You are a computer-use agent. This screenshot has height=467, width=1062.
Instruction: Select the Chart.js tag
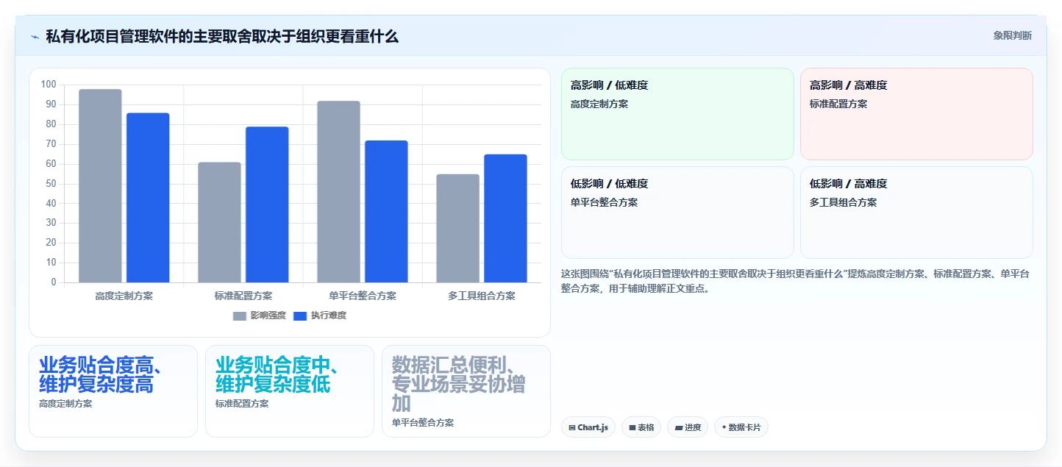pyautogui.click(x=588, y=427)
